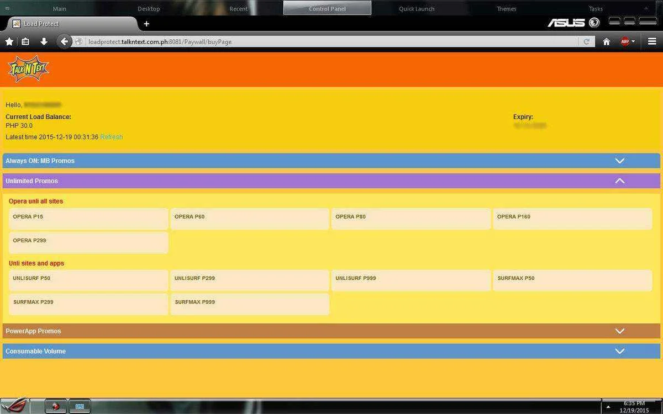
Task: Open the bookmarks list icon
Action: 25,41
